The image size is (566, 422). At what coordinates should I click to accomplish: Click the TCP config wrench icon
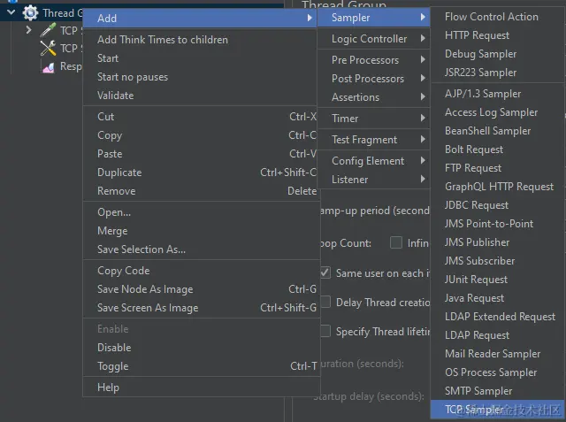click(48, 48)
